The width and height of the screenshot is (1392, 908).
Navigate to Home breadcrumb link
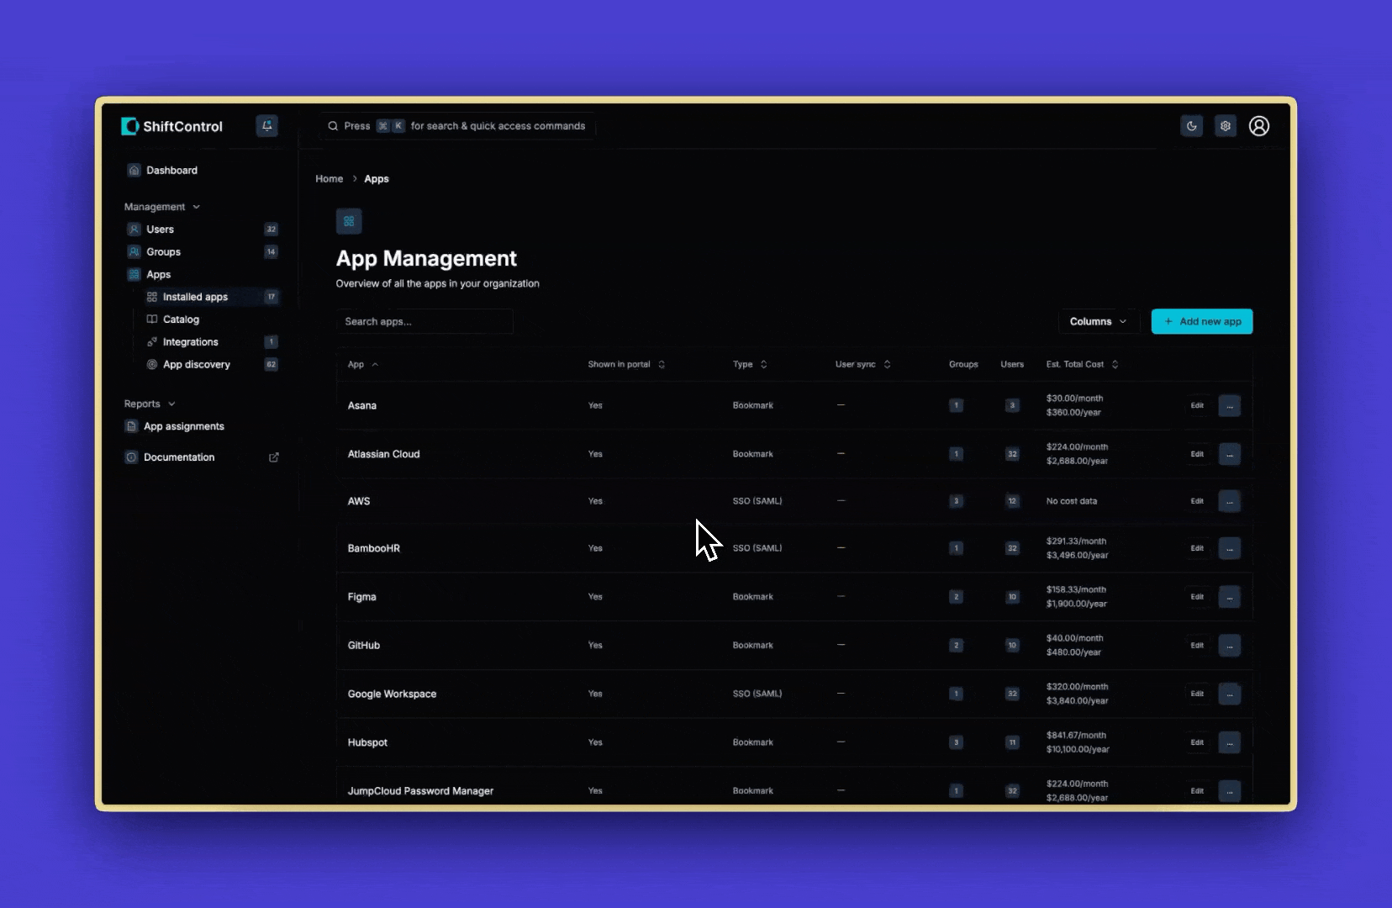(x=329, y=179)
